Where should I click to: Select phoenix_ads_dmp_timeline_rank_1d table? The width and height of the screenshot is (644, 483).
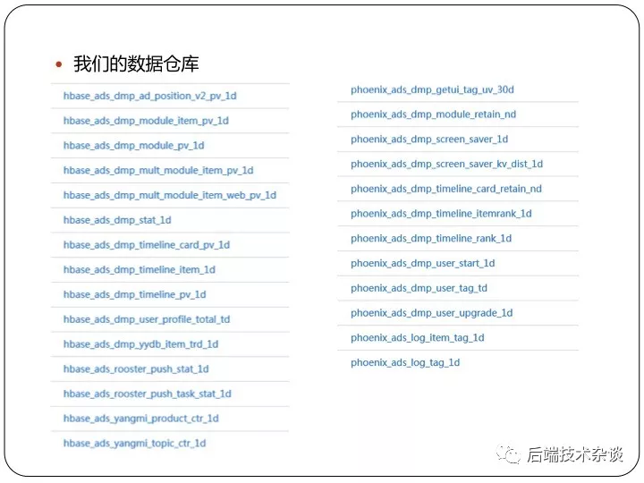coord(431,239)
